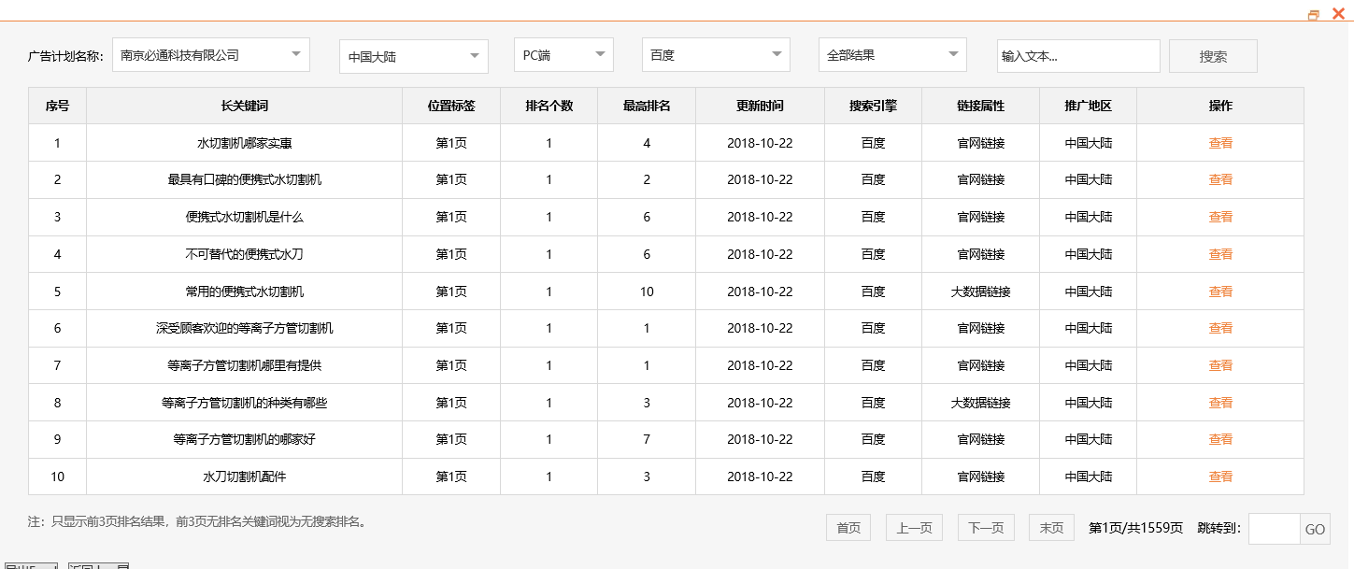Viewport: 1354px width, 569px height.
Task: View the 等离子方管切割机的哪家好 entry
Action: [1220, 439]
